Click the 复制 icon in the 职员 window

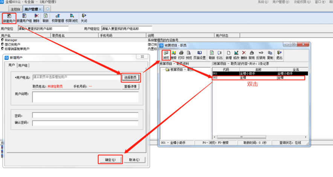point(270,55)
